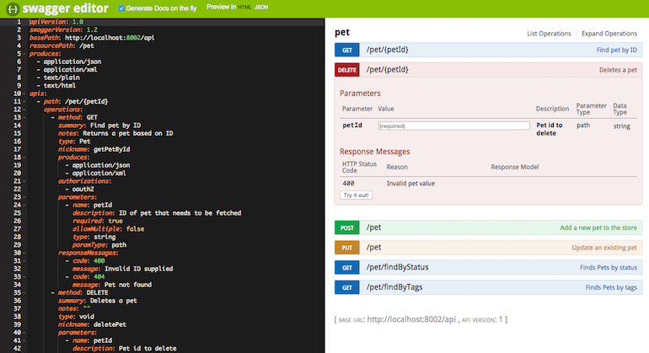
Task: Open the HTML preview link
Action: pos(244,8)
